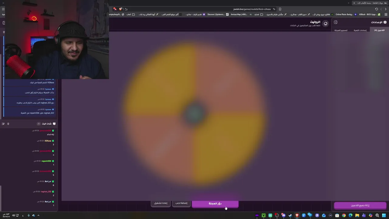The height and width of the screenshot is (219, 389).
Task: Click the settings gear icon
Action: pyautogui.click(x=385, y=22)
